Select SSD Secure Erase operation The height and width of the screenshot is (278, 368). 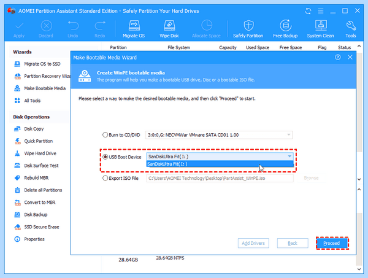[37, 227]
